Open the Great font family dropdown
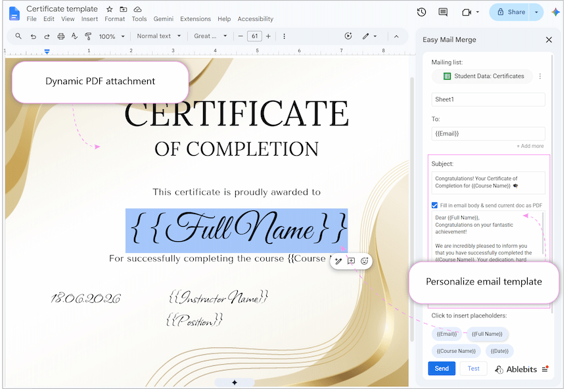This screenshot has height=389, width=571. [210, 36]
